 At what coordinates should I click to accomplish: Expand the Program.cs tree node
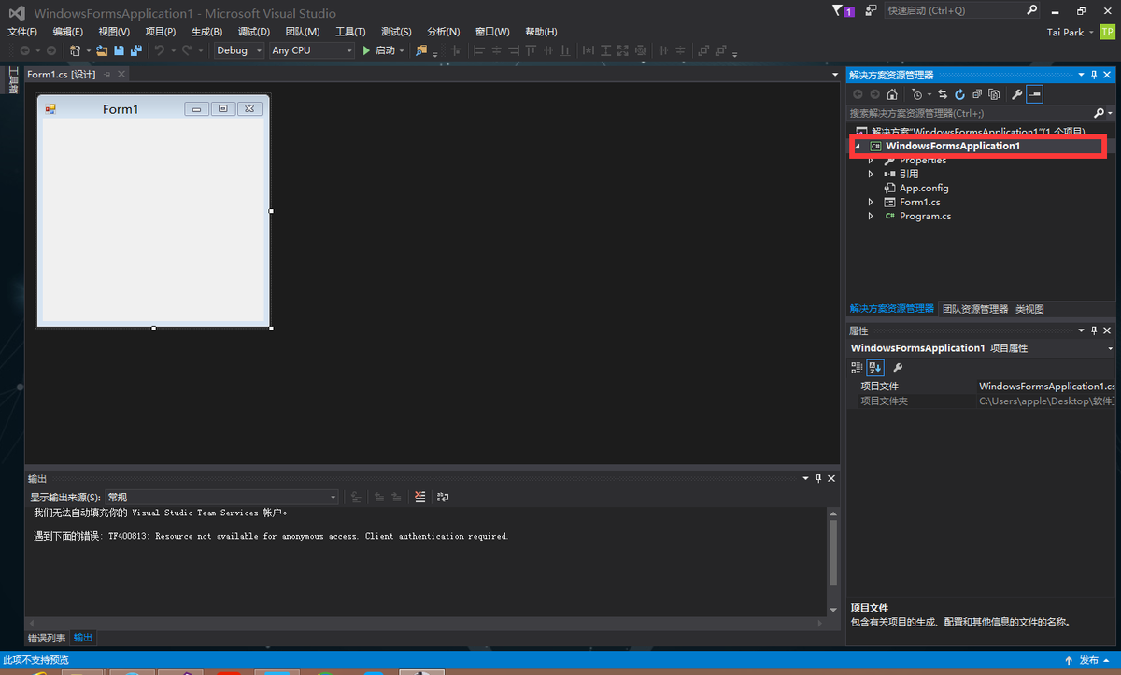[x=871, y=216]
